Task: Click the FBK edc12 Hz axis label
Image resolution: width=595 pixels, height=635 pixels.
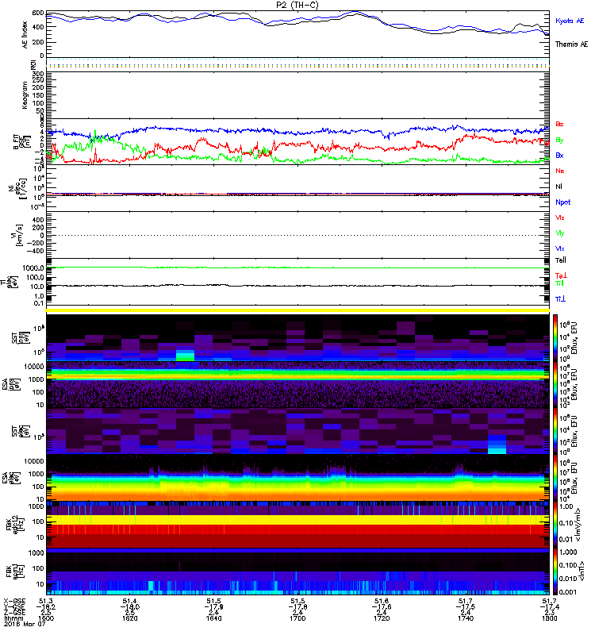Action: click(13, 525)
